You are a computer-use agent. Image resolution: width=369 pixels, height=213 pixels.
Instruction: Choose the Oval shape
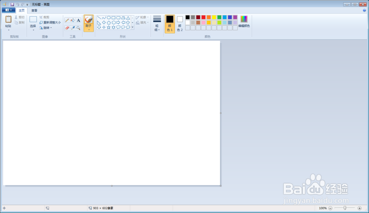tap(109, 18)
